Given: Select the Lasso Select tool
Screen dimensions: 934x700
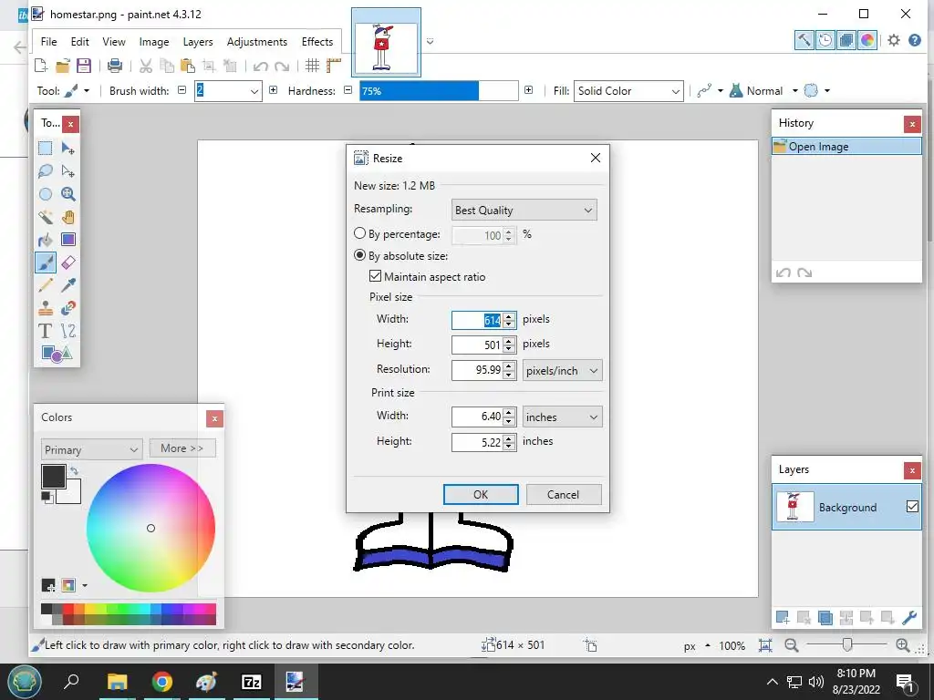Looking at the screenshot, I should point(46,171).
